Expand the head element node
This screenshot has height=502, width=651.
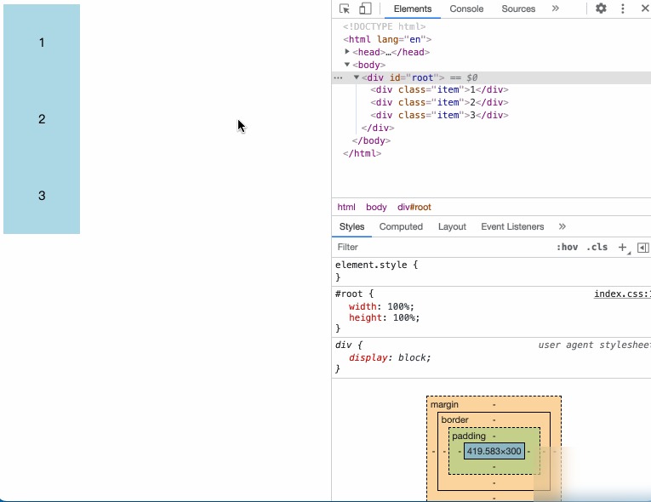click(x=347, y=52)
